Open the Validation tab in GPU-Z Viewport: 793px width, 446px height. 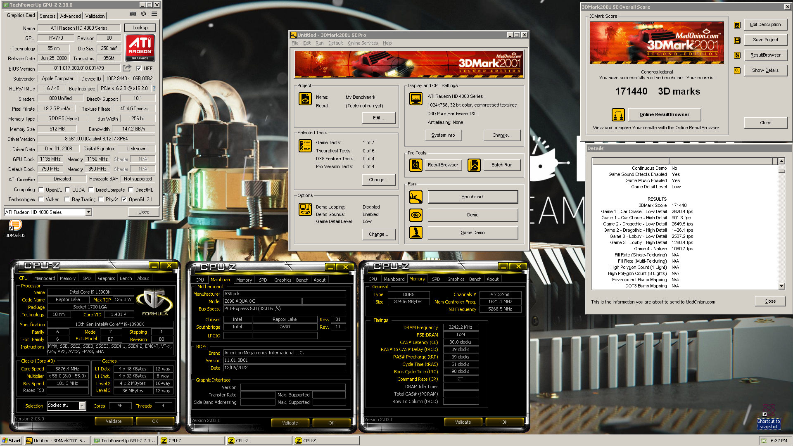pos(95,16)
